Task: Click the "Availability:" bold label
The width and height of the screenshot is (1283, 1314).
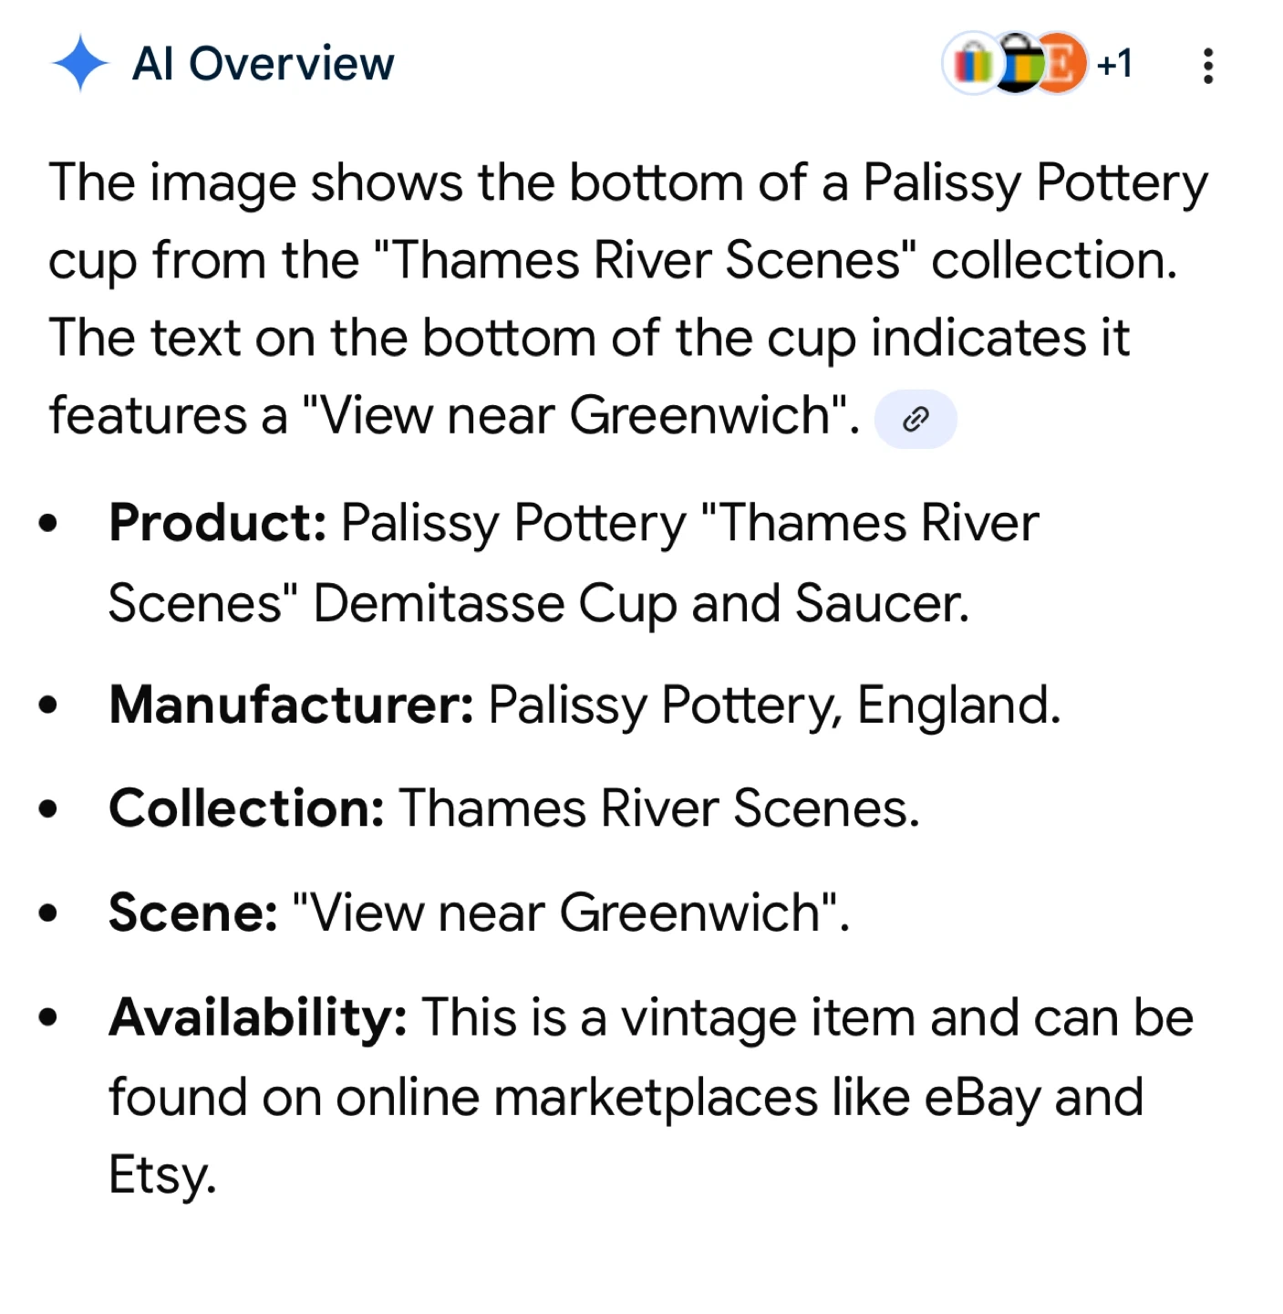Action: pyautogui.click(x=258, y=1017)
